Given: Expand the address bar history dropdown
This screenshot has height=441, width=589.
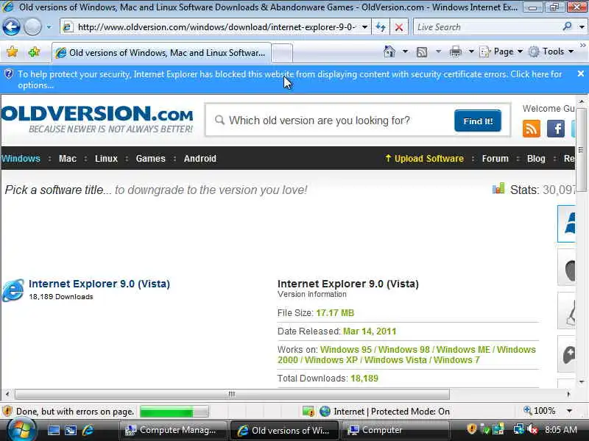Looking at the screenshot, I should coord(364,27).
